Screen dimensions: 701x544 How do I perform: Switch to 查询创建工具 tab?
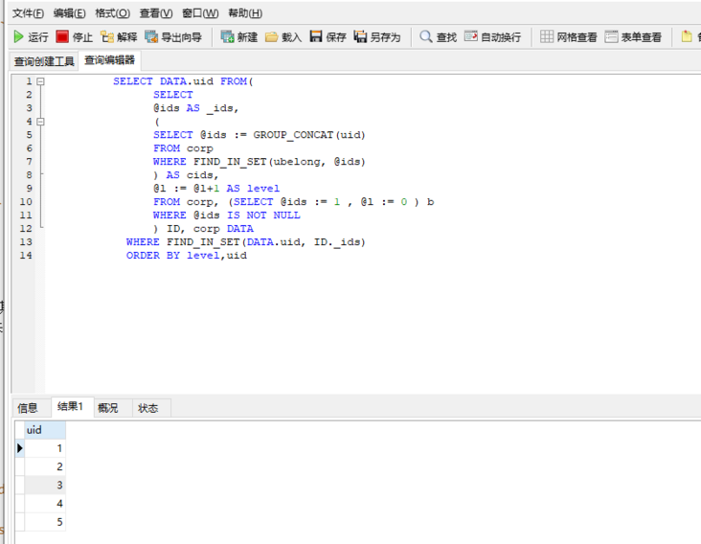[43, 61]
